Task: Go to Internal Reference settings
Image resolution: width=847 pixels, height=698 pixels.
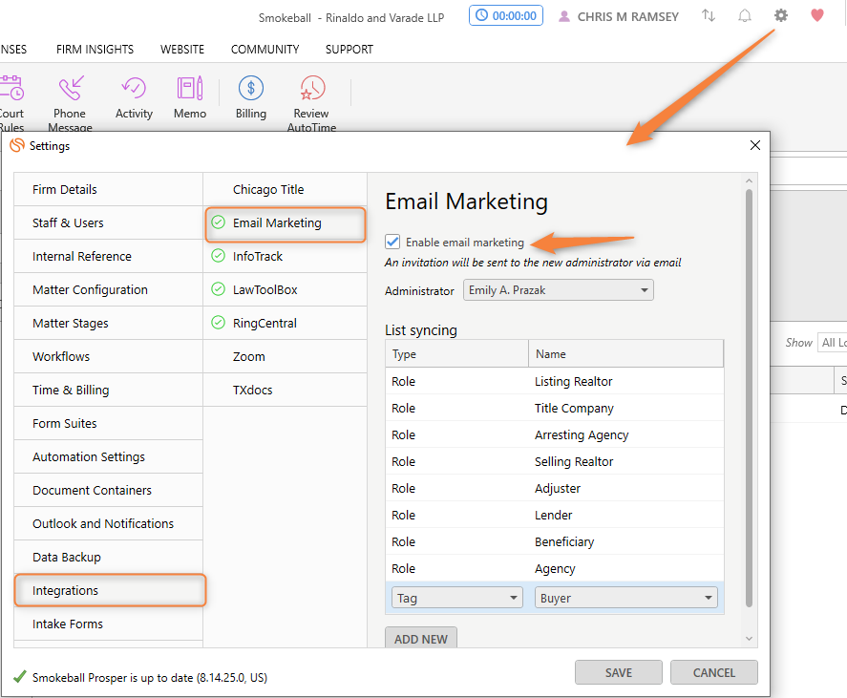Action: click(108, 257)
